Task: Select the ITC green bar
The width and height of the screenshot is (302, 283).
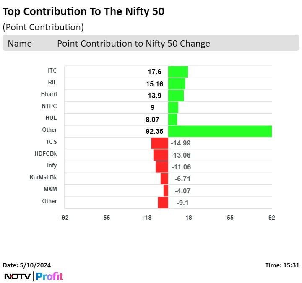Action: pos(178,72)
